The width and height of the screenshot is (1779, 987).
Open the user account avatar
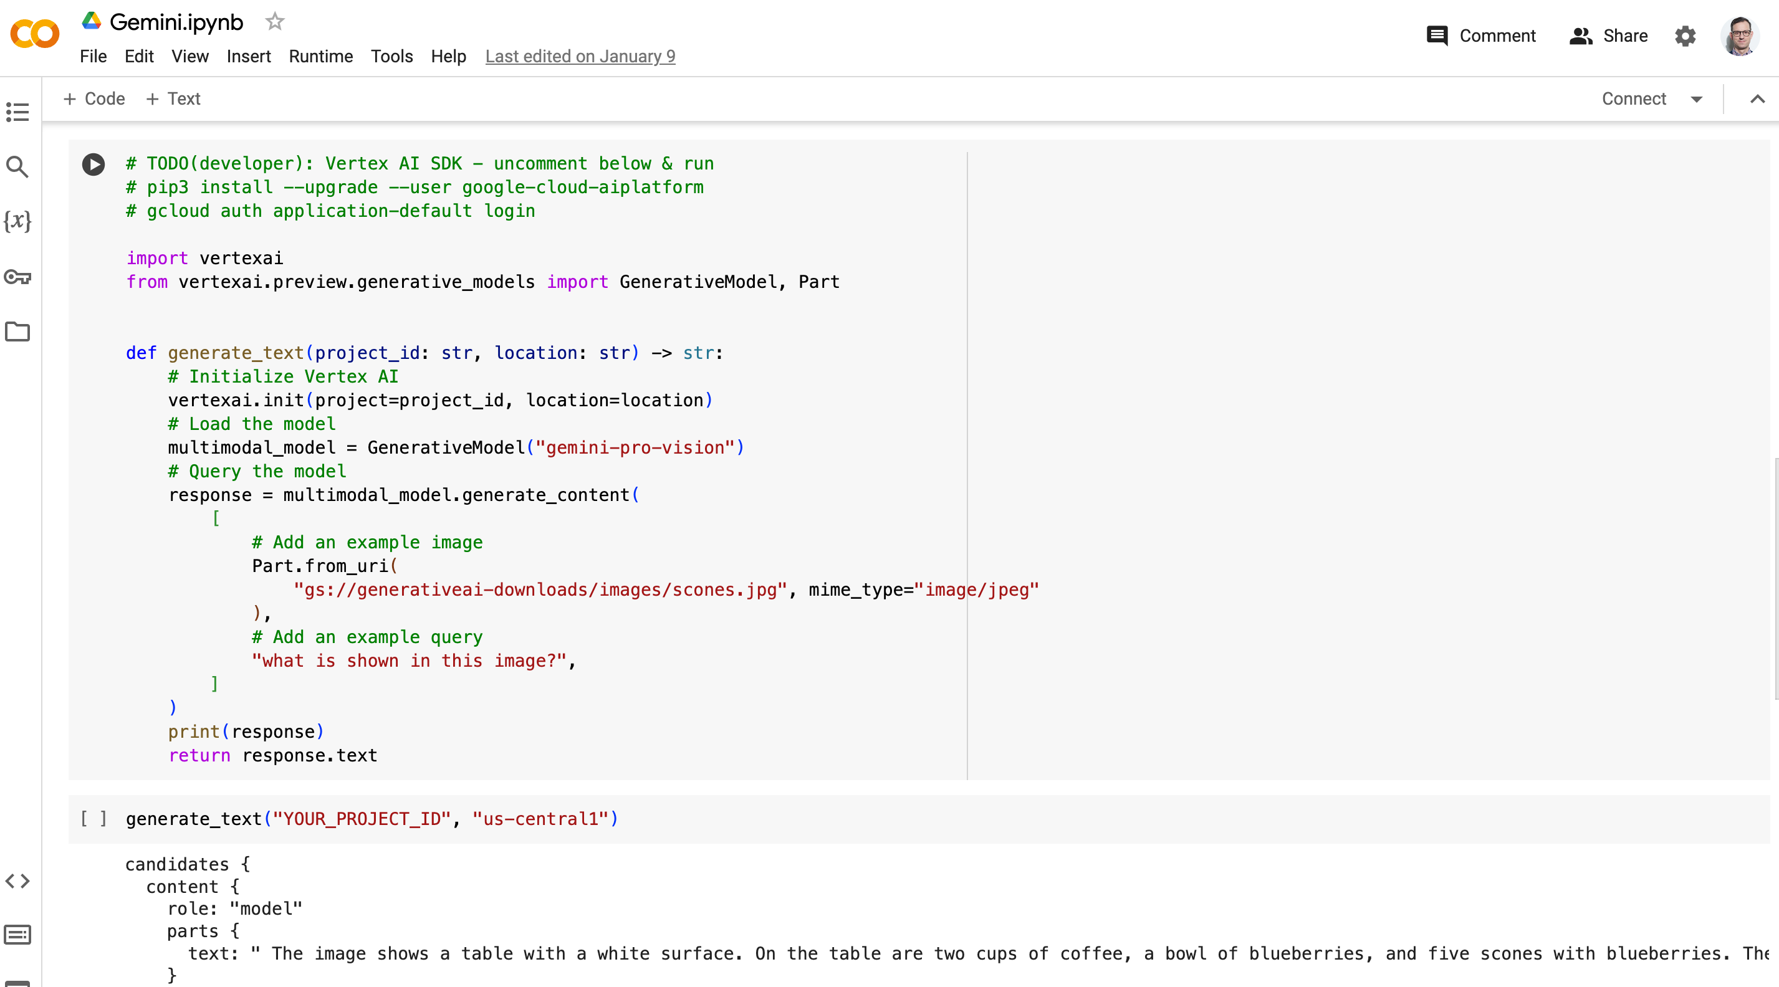coord(1740,36)
